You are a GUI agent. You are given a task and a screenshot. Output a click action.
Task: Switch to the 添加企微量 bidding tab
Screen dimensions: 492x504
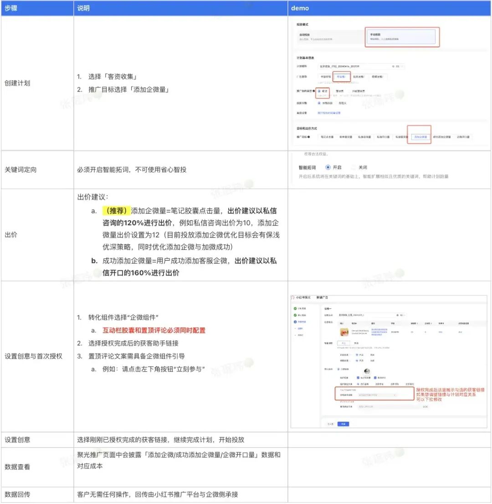click(x=421, y=137)
